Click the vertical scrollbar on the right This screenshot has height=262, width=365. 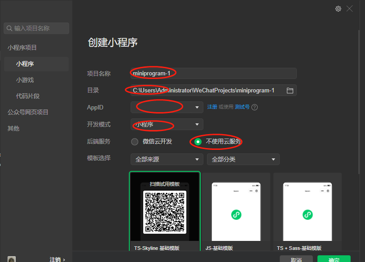click(359, 102)
